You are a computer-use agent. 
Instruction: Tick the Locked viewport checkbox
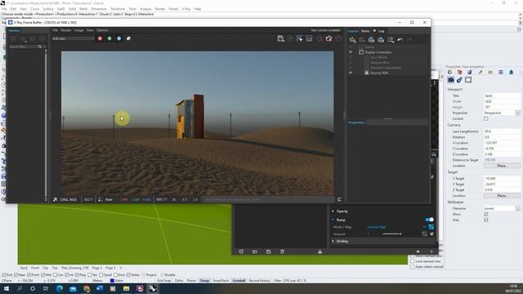[x=486, y=118]
